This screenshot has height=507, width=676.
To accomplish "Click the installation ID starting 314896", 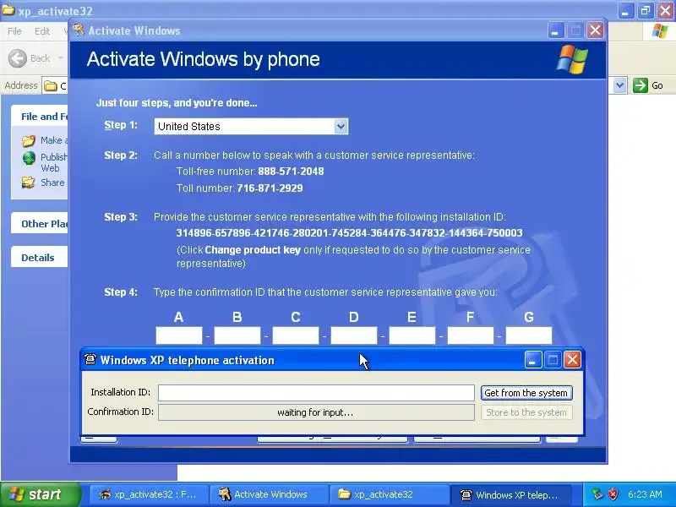I will (x=349, y=233).
